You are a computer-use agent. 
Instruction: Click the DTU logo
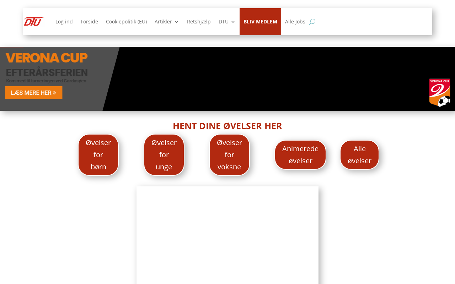(x=34, y=21)
